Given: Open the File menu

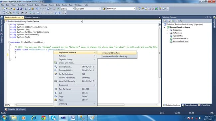Looking at the screenshot, I should point(2,5).
